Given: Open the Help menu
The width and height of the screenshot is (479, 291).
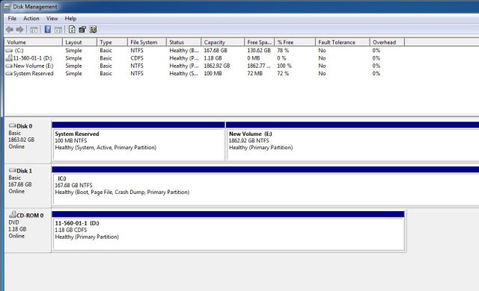Looking at the screenshot, I should 70,19.
